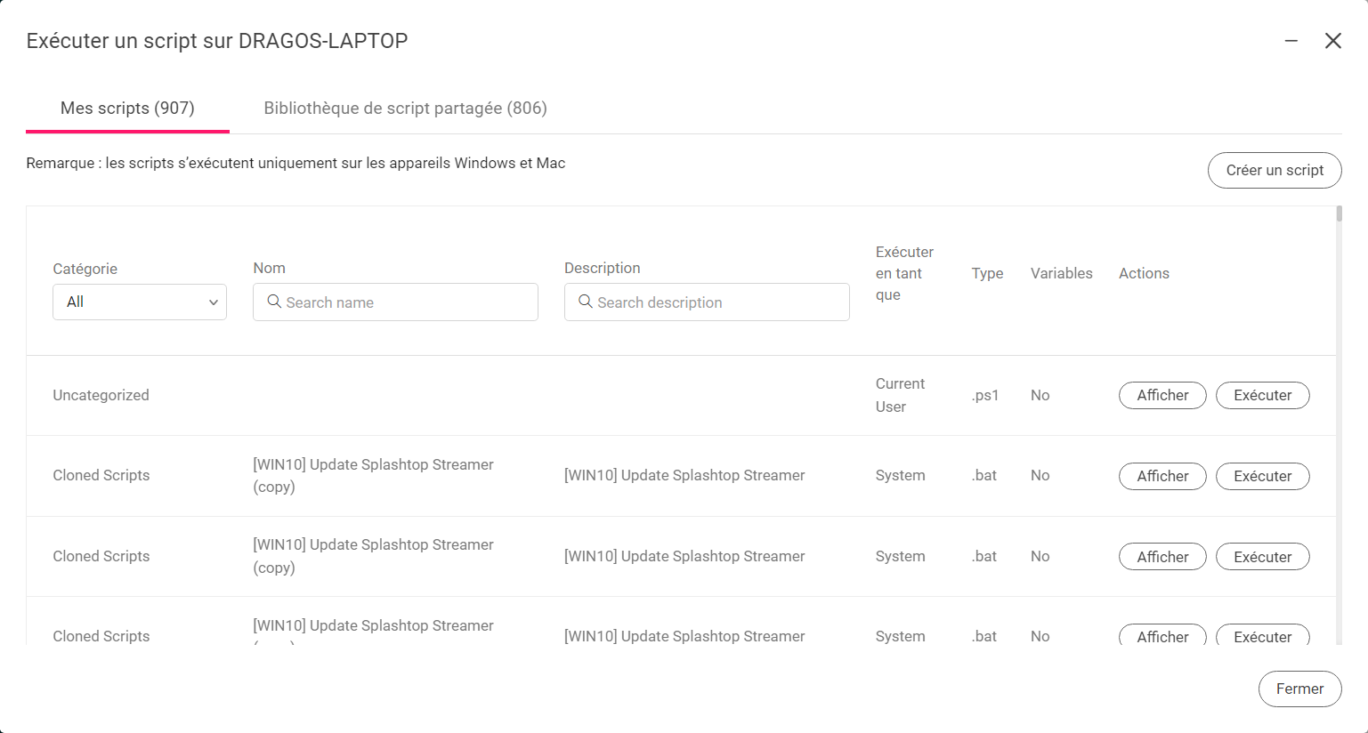The width and height of the screenshot is (1368, 733).
Task: Click Exécuter for the Uncategorized .ps1 script
Action: [x=1262, y=395]
